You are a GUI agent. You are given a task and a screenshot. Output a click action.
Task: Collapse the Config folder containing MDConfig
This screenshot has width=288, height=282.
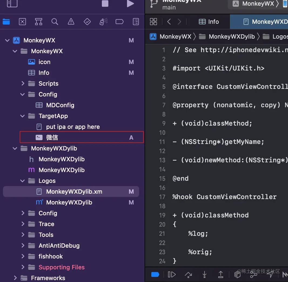(x=22, y=94)
